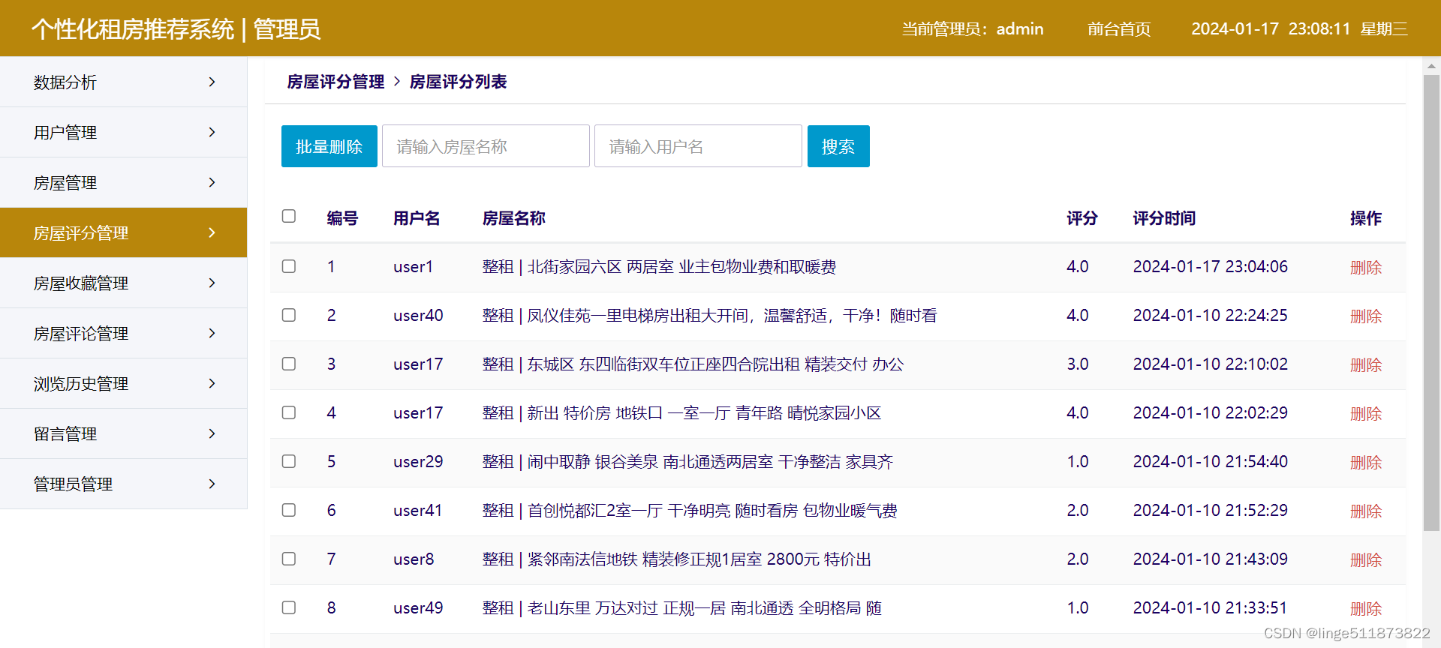Click house name 整租 | 紧邻南法信地铁
Screen dimensions: 1441x648
point(676,559)
